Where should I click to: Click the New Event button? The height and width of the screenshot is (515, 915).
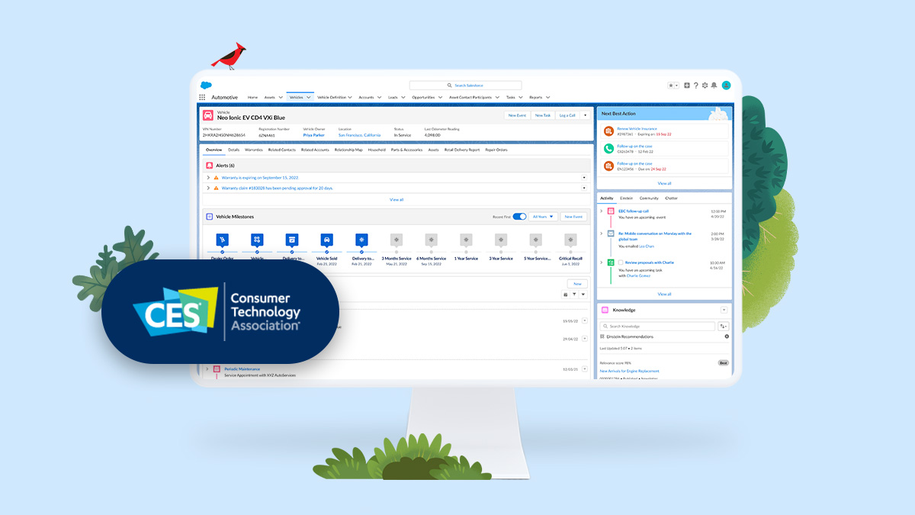pos(517,114)
